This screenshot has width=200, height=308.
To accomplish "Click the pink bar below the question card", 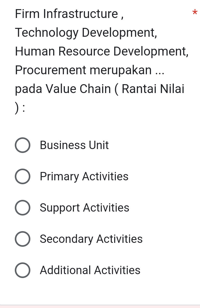I will [x=100, y=306].
